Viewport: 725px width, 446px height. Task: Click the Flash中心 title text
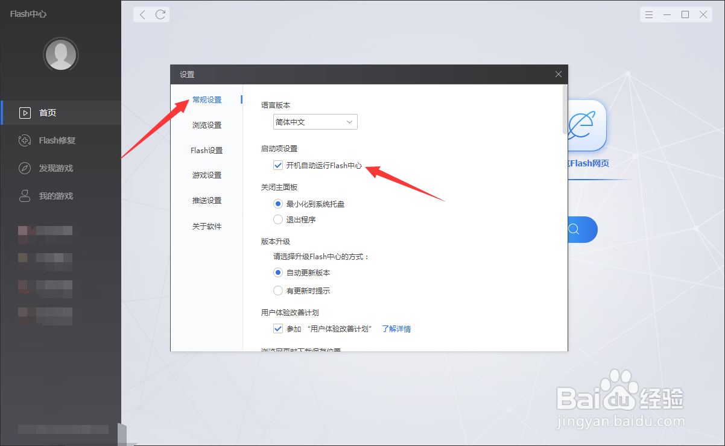pos(28,14)
